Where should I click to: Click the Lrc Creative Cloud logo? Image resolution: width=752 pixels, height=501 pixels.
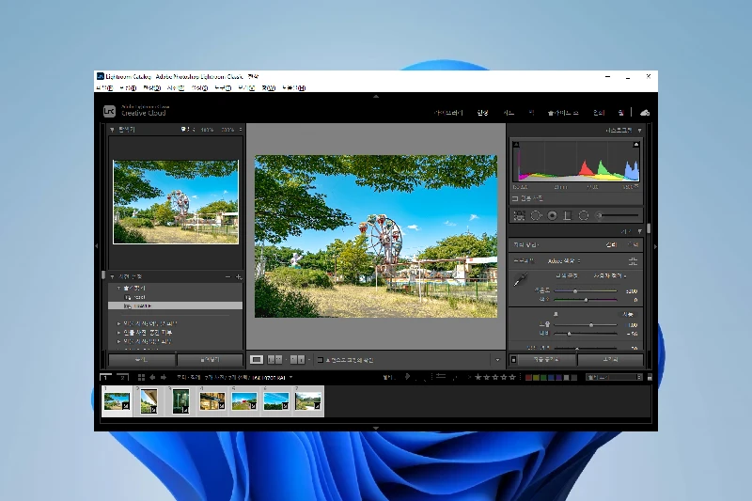(110, 111)
